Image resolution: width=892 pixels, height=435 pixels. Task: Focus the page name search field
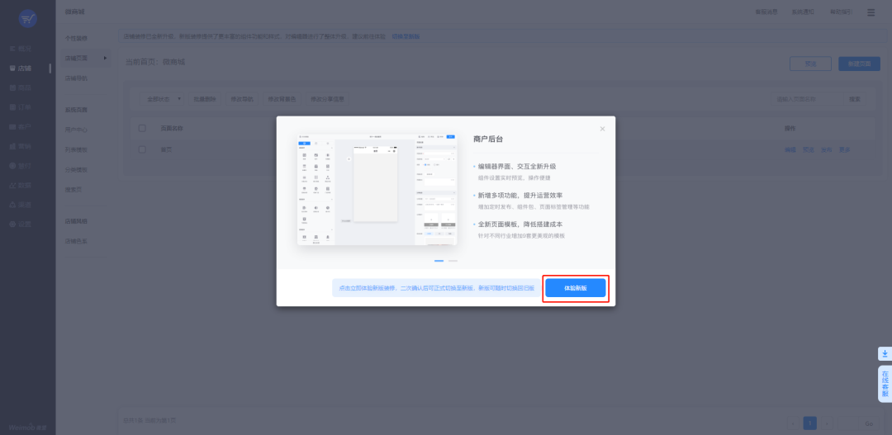coord(807,99)
